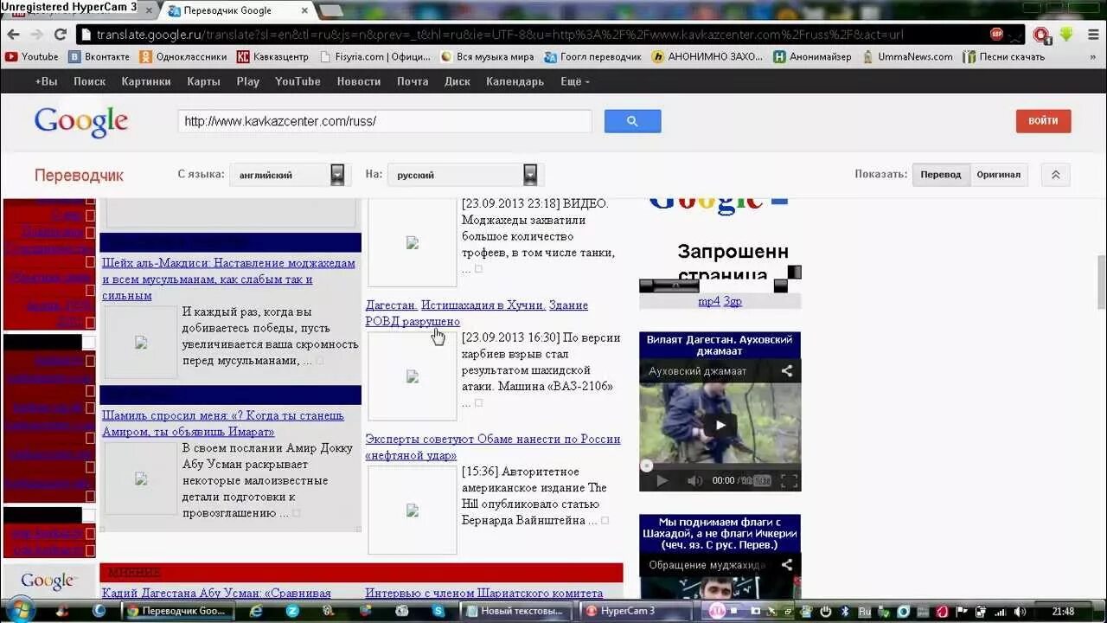
Task: Click the page vertical scrollbar thumb
Action: click(x=1101, y=281)
